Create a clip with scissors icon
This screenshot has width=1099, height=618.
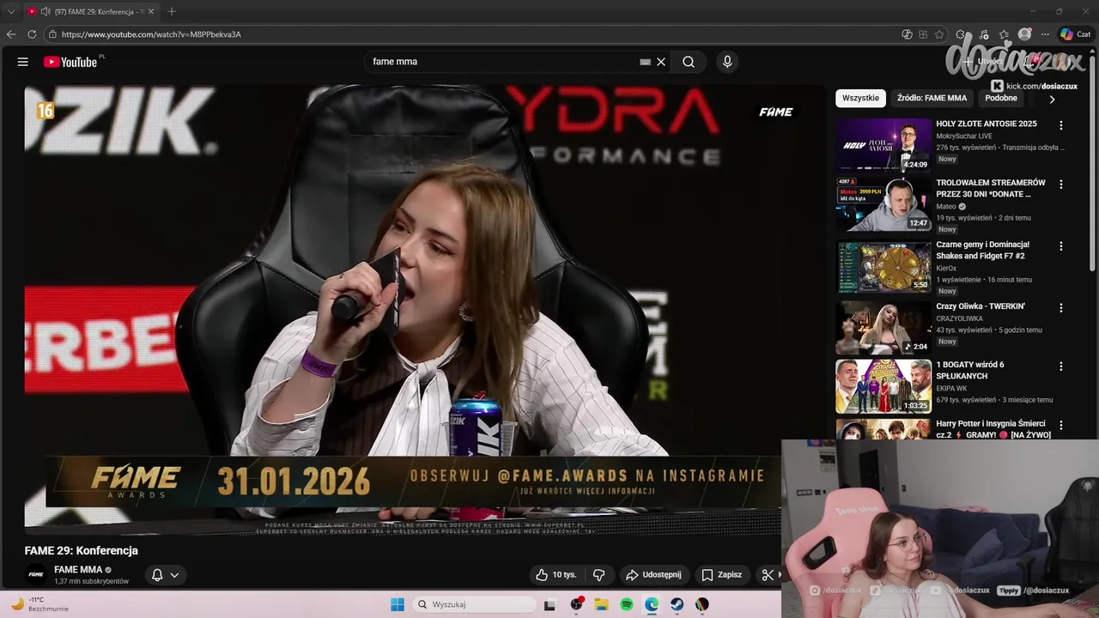click(x=768, y=575)
